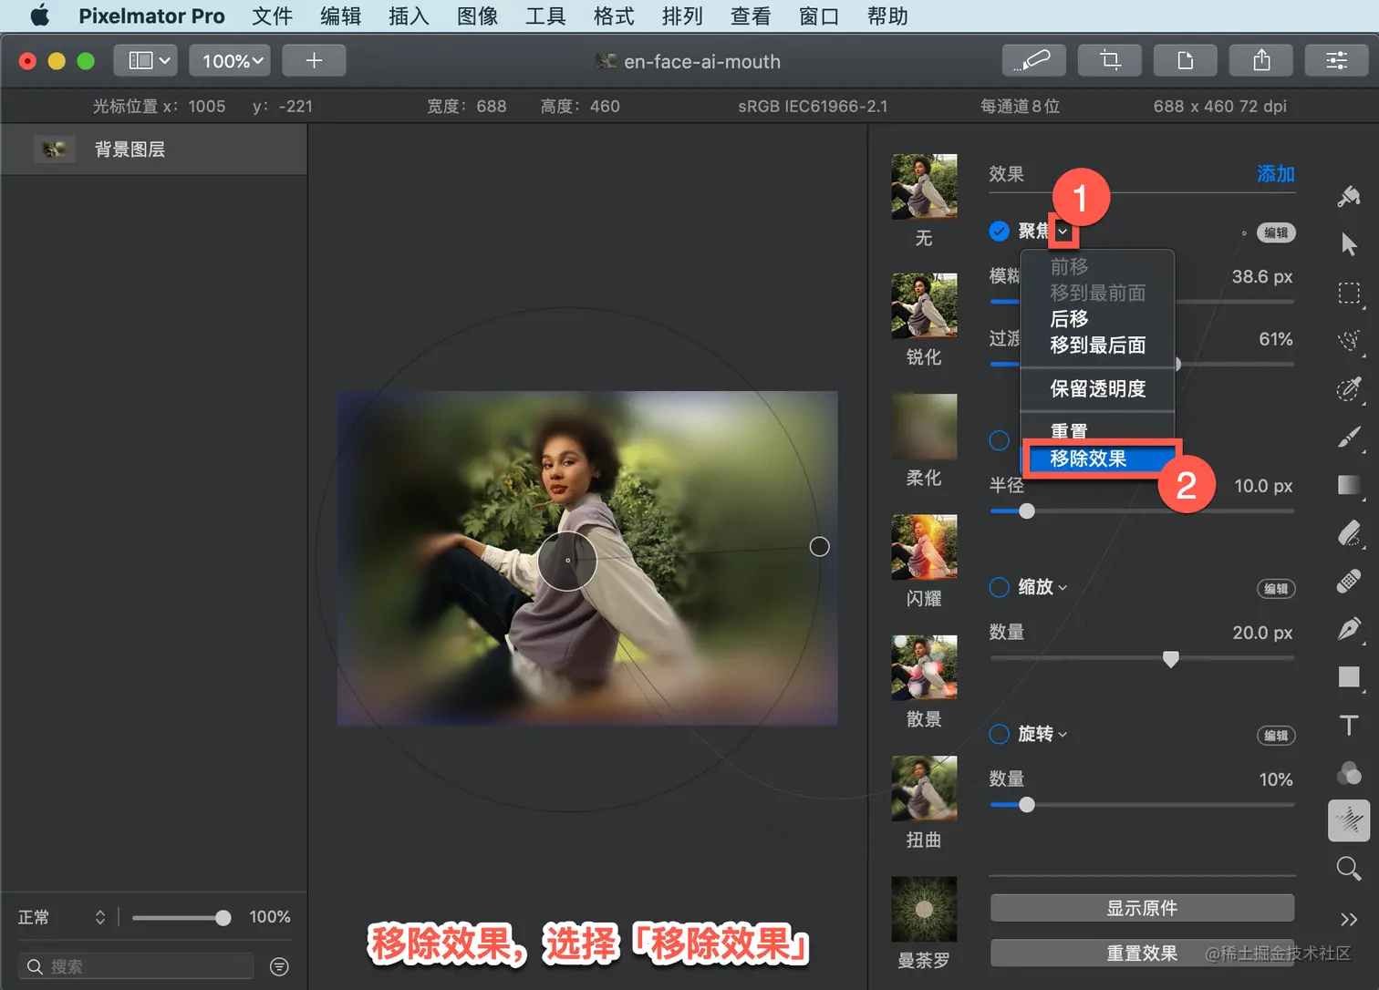Select the Eraser tool
1379x990 pixels.
tap(1349, 533)
